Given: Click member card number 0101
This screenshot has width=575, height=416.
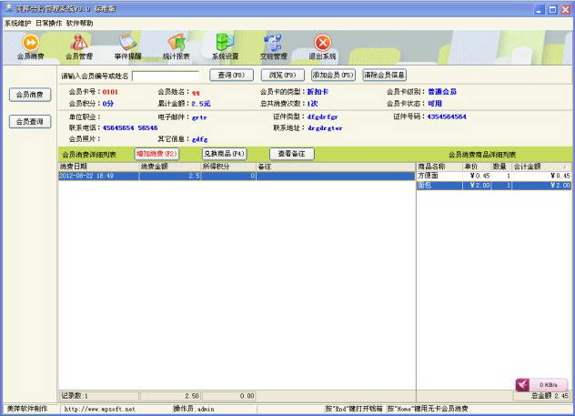Looking at the screenshot, I should (x=110, y=92).
